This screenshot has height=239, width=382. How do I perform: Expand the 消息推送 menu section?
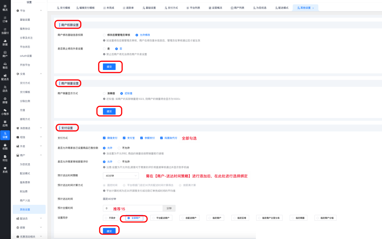click(30, 128)
